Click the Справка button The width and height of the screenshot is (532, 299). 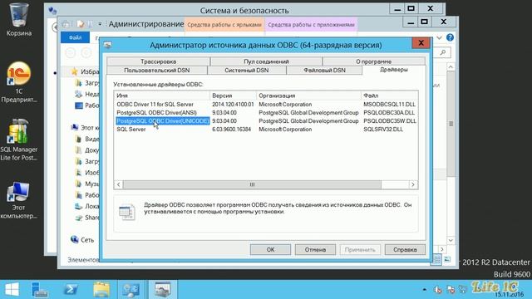(405, 249)
